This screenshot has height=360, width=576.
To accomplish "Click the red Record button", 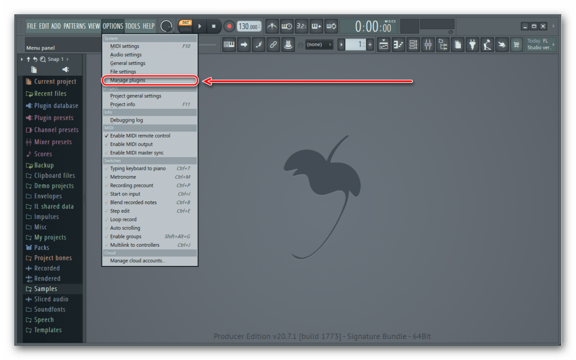I will (x=229, y=26).
